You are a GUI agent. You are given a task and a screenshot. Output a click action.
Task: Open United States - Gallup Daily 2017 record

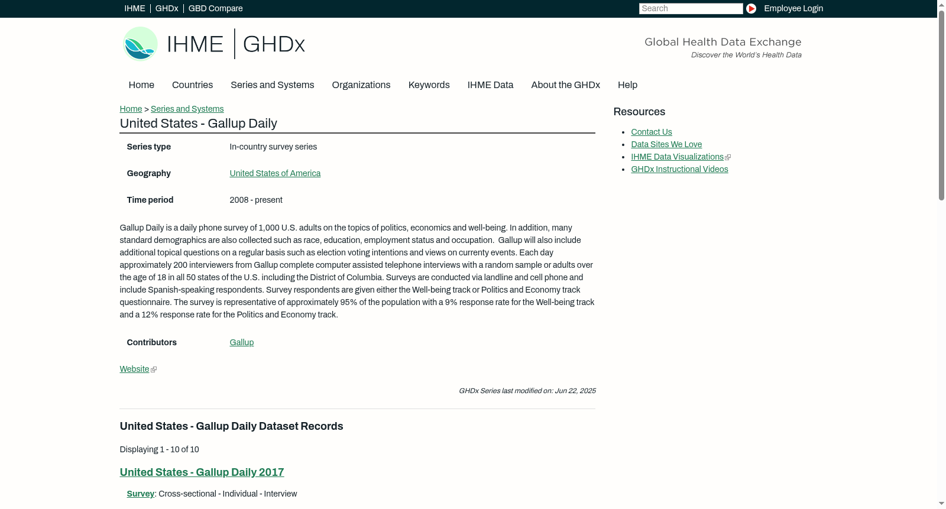202,472
